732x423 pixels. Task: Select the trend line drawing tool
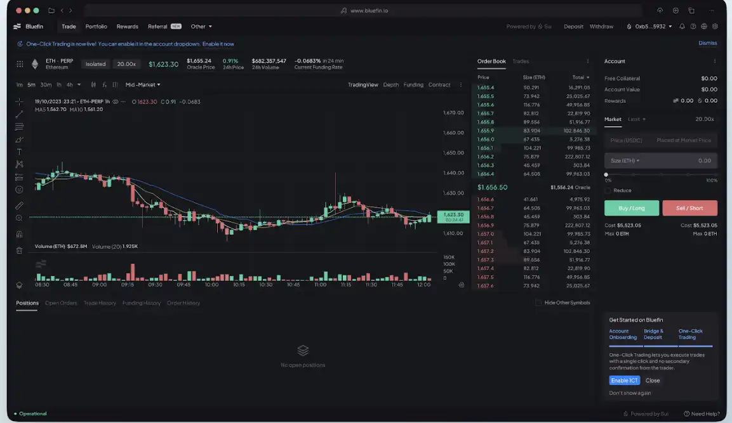[19, 114]
